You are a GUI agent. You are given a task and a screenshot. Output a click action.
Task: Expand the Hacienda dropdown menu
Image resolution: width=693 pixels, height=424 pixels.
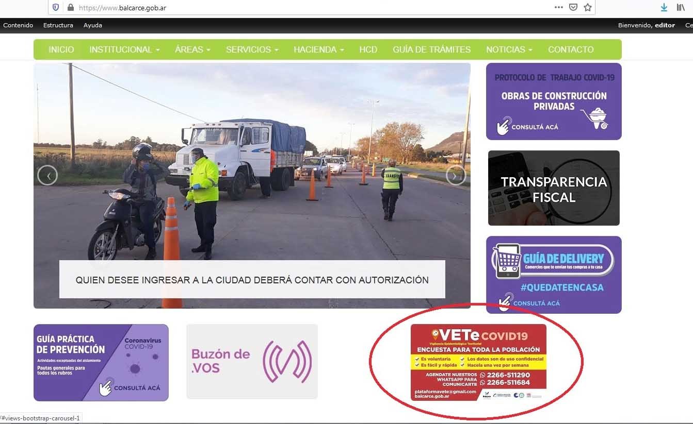[319, 49]
